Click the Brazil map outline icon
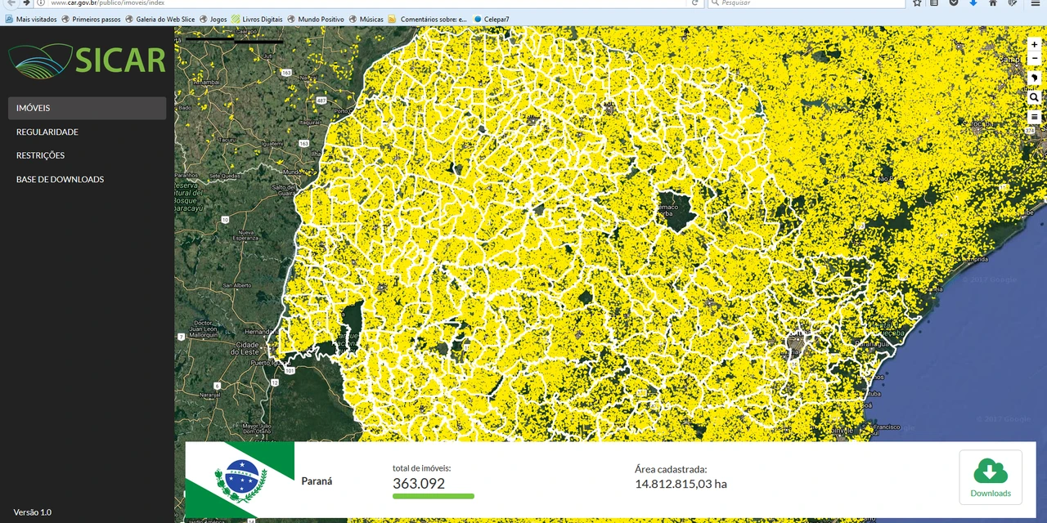 1034,78
